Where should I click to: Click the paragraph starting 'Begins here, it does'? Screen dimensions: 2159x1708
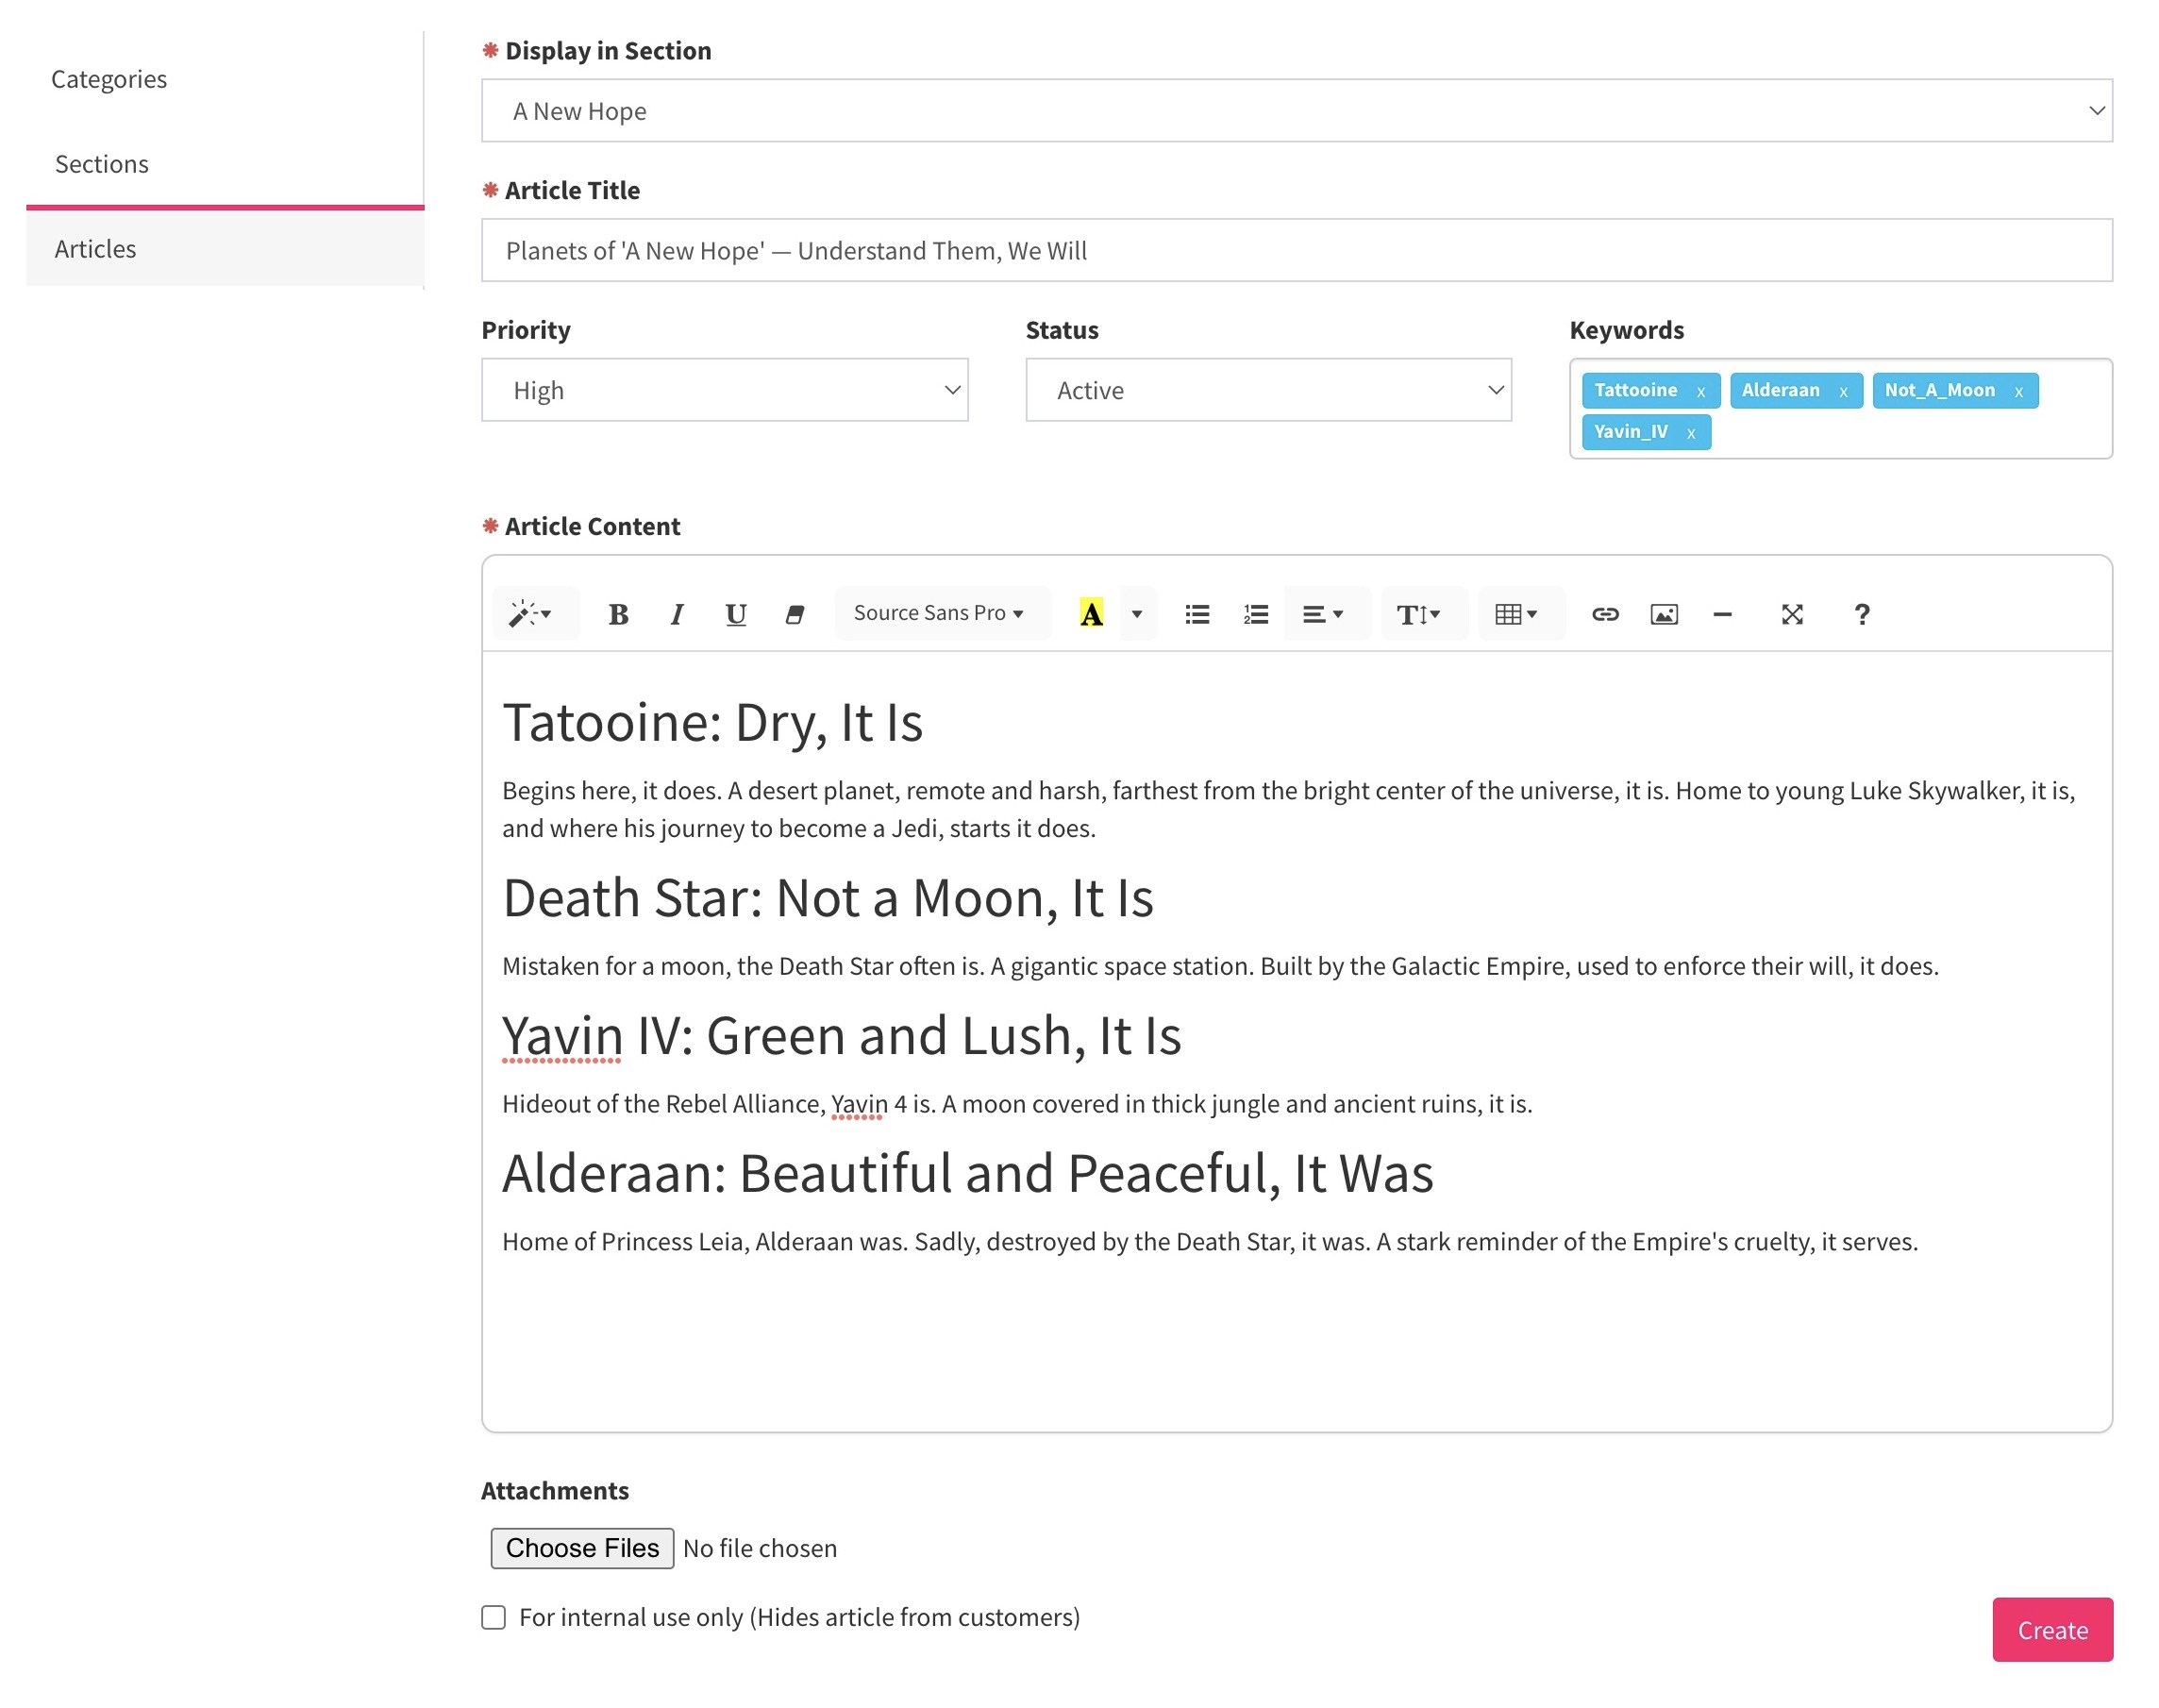click(1288, 810)
